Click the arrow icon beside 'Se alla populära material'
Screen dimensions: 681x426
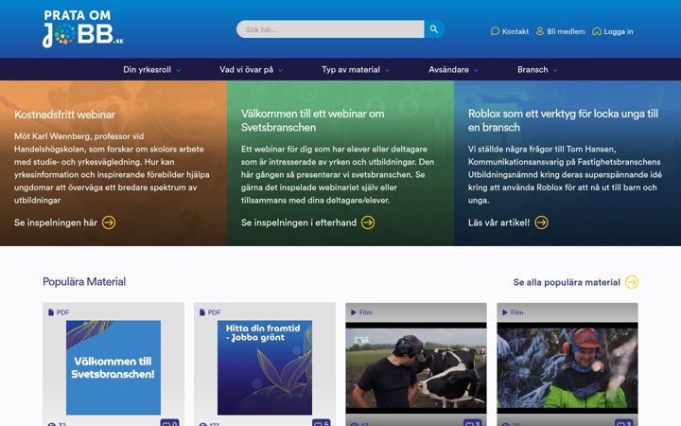pos(632,282)
